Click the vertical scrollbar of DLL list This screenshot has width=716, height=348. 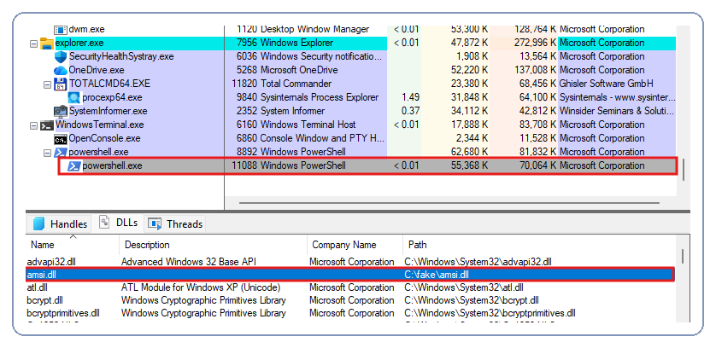coord(683,257)
